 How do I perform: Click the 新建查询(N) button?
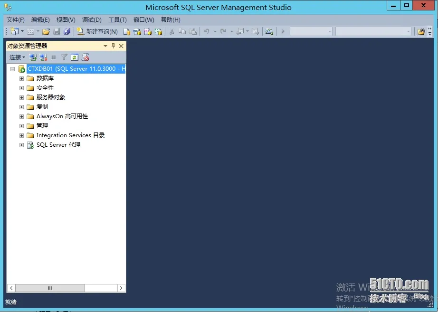(97, 31)
